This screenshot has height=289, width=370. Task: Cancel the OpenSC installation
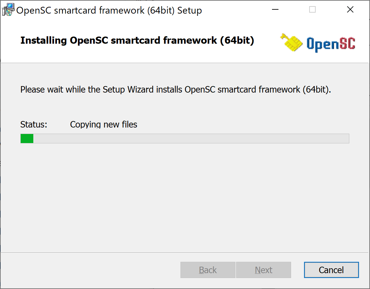[331, 270]
